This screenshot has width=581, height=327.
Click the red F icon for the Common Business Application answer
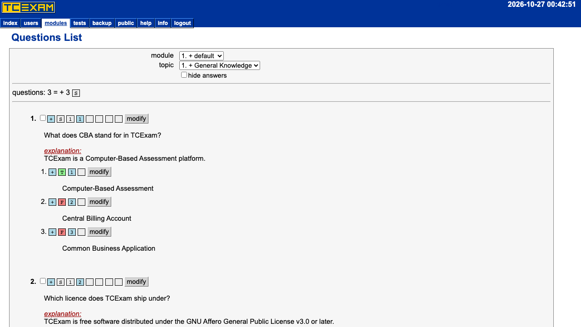pos(62,232)
